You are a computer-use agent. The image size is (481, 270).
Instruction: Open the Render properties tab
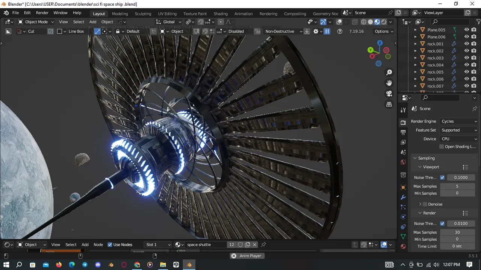403,123
